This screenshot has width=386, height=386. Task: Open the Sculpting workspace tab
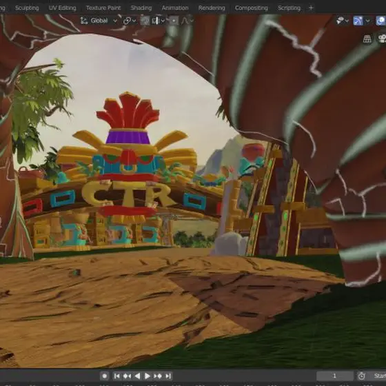point(27,8)
